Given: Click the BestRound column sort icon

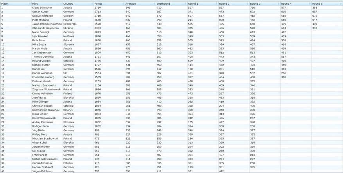Looking at the screenshot, I should click(185, 4).
